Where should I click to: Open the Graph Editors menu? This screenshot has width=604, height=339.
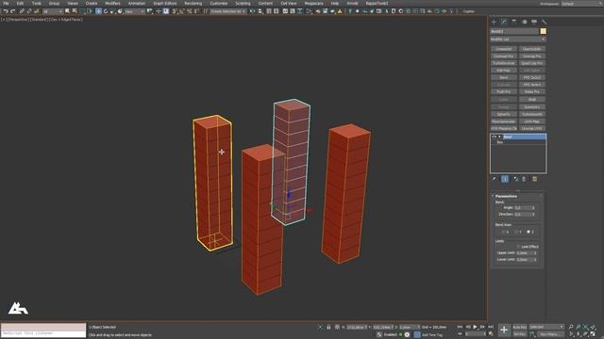click(165, 4)
